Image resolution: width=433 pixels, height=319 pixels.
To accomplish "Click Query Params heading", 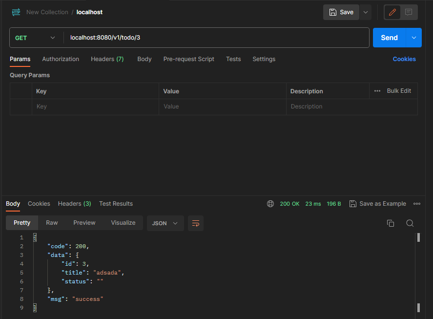I will [30, 75].
